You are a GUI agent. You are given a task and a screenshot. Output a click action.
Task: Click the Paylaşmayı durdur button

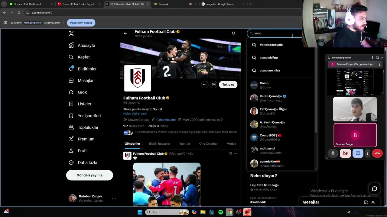coord(81,23)
